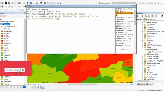Select the Fixed Zoom In tool
The width and height of the screenshot is (164, 92).
[6, 3]
